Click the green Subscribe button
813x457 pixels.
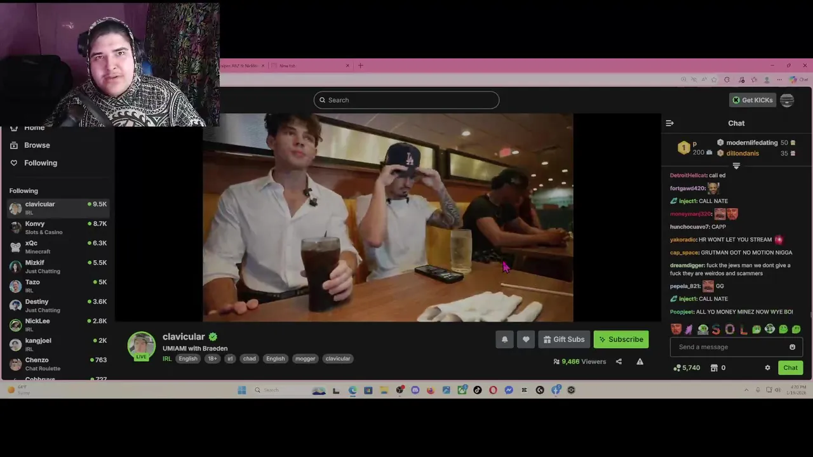(621, 340)
